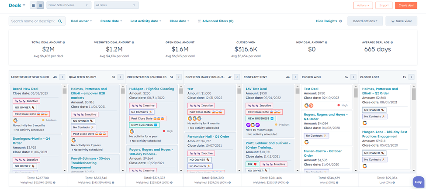Switch to board grid view icon
Image resolution: width=426 pixels, height=189 pixels.
[40, 5]
